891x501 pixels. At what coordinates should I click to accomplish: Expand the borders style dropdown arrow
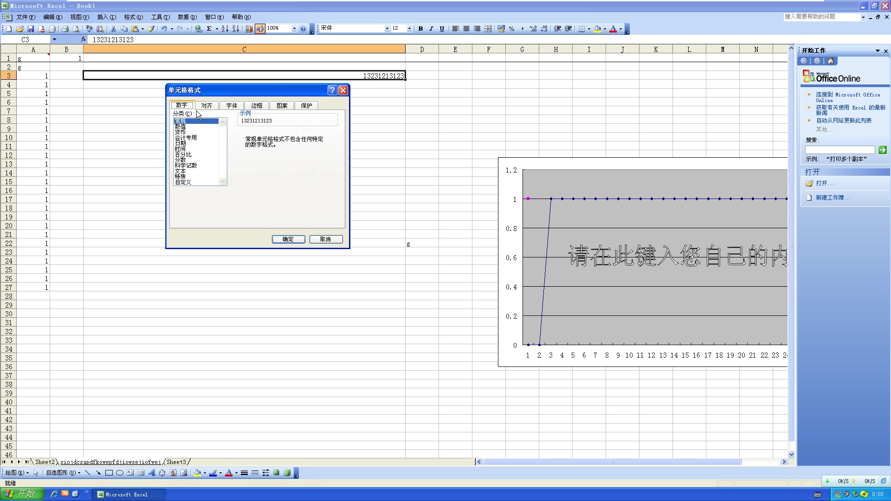[589, 29]
